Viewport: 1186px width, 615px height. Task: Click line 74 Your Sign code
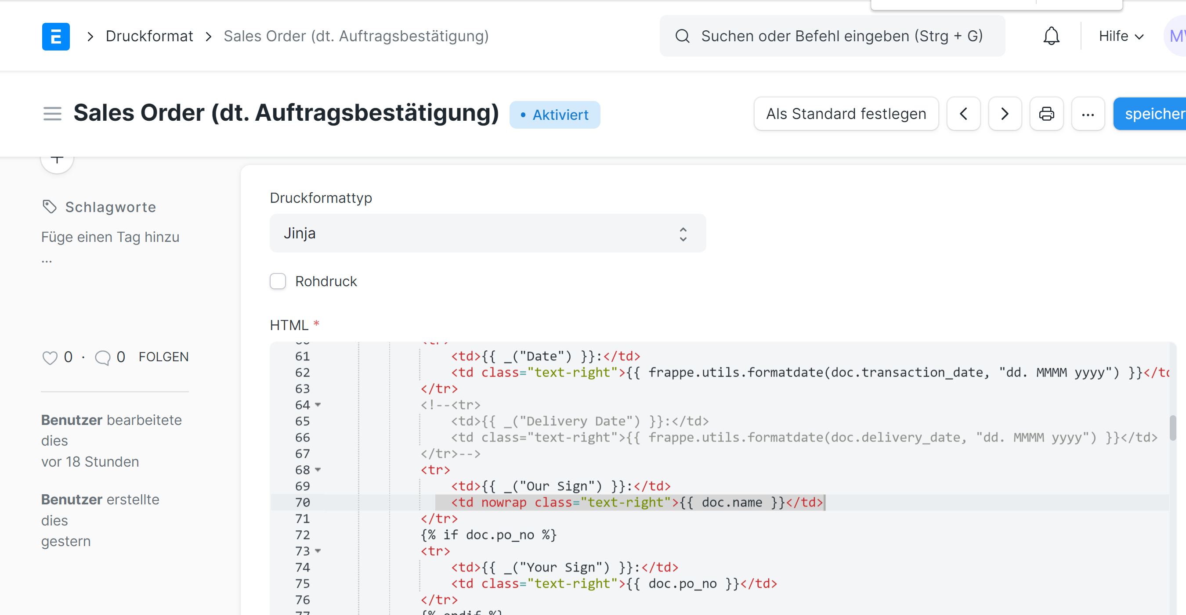[564, 567]
